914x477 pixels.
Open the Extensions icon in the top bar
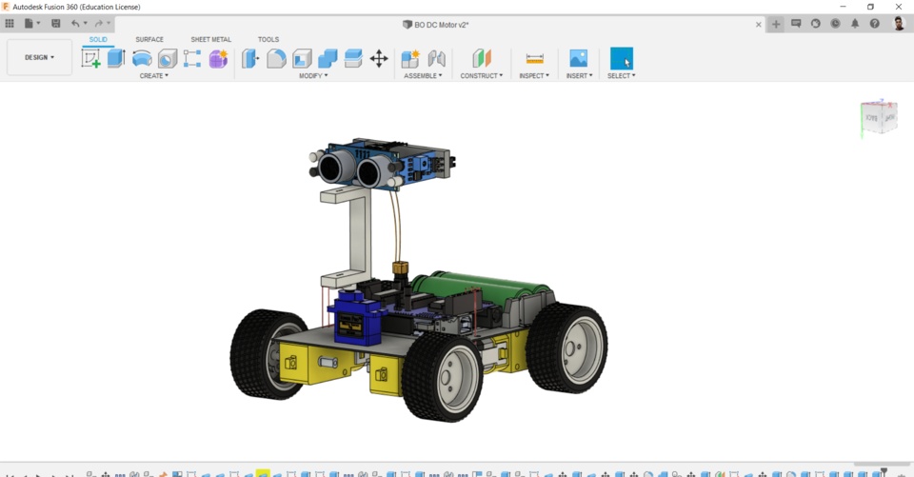tap(796, 23)
